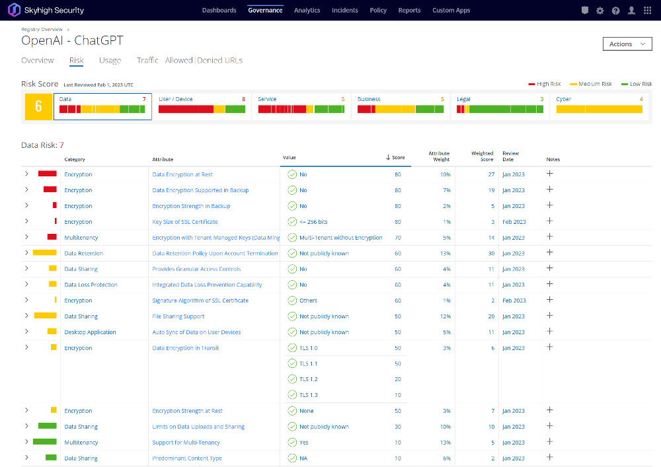Screen dimensions: 661x467
Task: Open Integrated Data Loss Prevention Capability link
Action: pyautogui.click(x=207, y=285)
